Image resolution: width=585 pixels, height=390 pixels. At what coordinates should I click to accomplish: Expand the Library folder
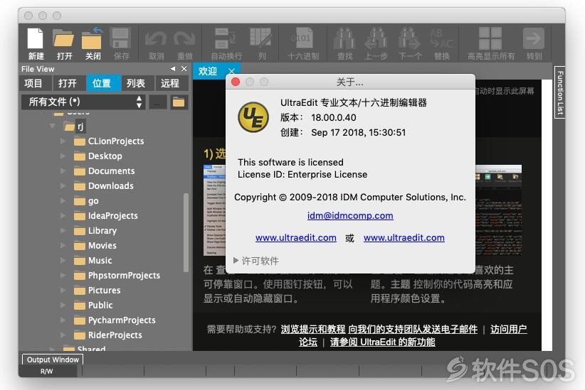tap(63, 231)
